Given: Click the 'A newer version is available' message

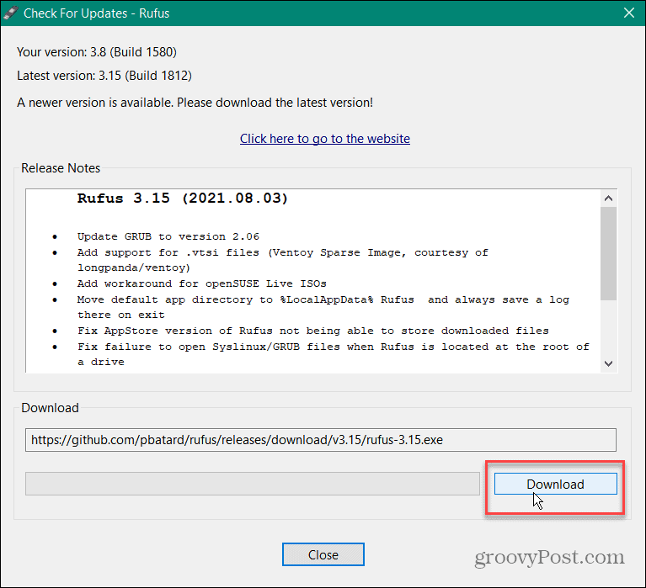Looking at the screenshot, I should pos(195,103).
